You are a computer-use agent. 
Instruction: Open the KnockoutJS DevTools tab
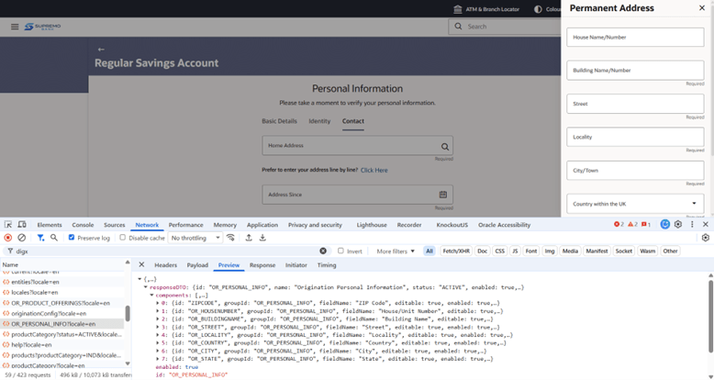pos(452,225)
